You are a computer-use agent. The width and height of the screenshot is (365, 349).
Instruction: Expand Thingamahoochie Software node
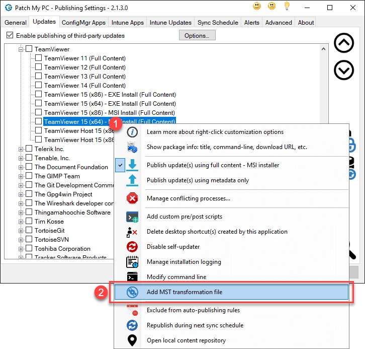(21, 213)
